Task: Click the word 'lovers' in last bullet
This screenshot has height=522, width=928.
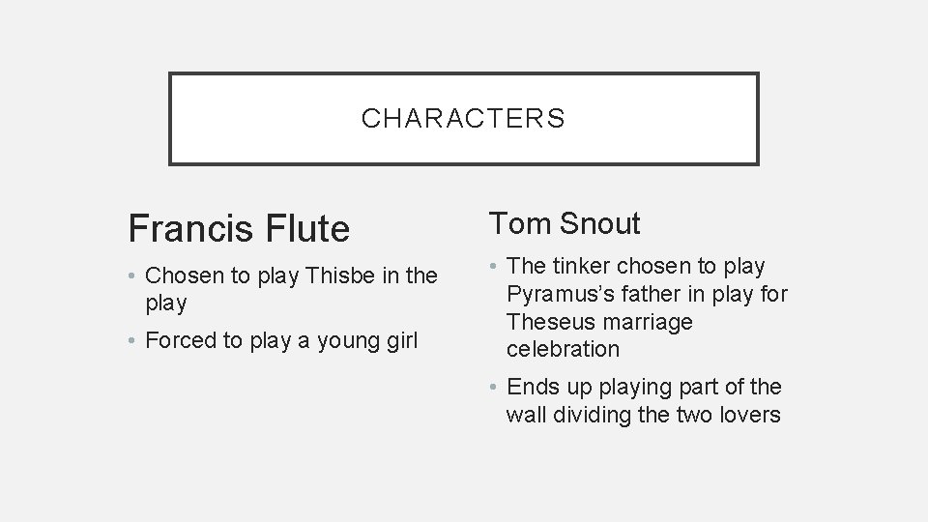Action: tap(750, 415)
